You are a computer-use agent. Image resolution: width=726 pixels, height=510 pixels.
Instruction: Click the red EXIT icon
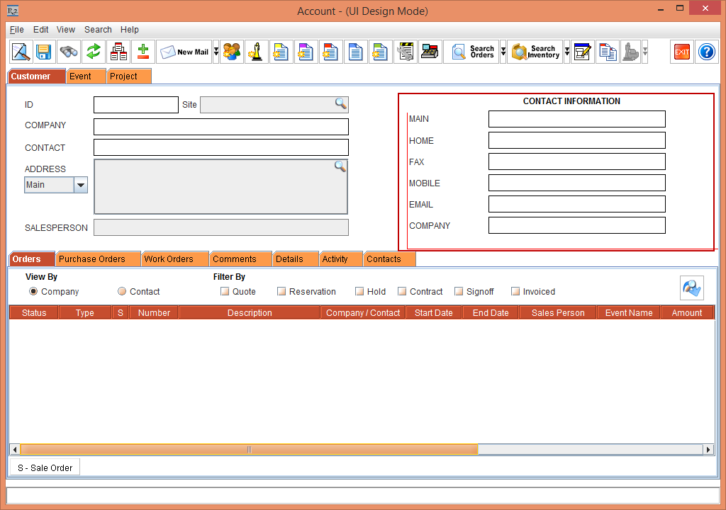point(682,52)
